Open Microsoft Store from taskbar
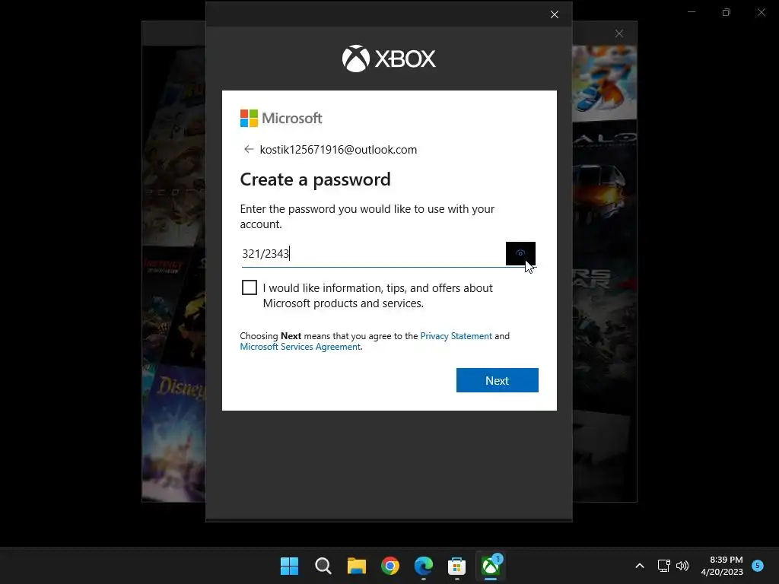Image resolution: width=779 pixels, height=584 pixels. coord(456,566)
